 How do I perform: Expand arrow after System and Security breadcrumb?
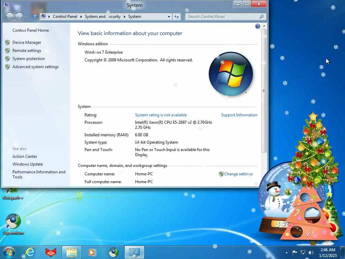point(124,17)
